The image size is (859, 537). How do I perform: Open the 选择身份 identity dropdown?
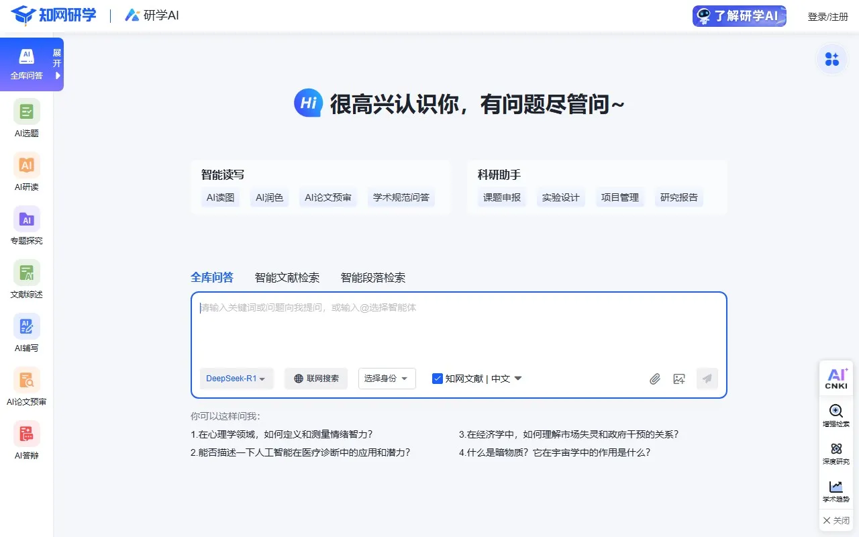click(387, 378)
